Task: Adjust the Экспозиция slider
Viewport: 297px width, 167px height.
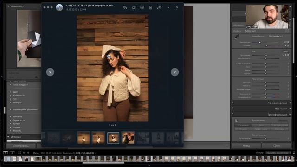Action: [266, 55]
